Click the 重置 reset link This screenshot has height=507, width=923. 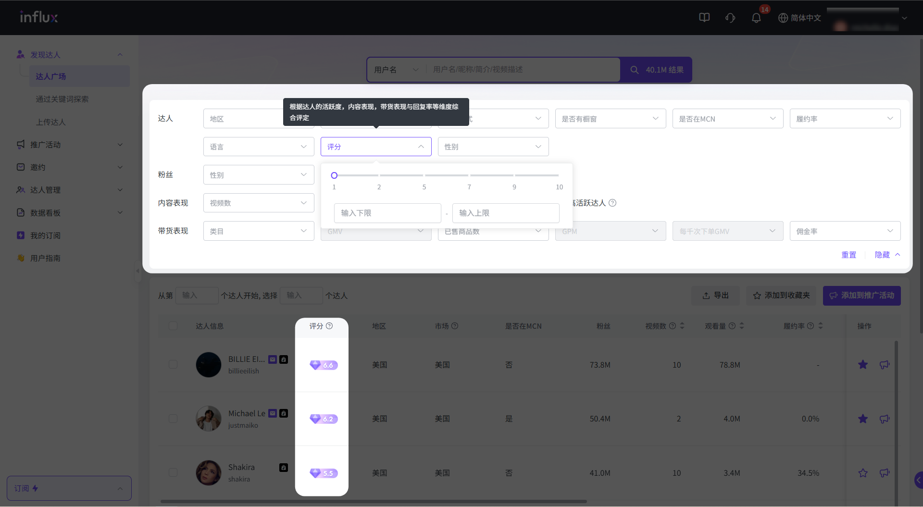click(848, 255)
